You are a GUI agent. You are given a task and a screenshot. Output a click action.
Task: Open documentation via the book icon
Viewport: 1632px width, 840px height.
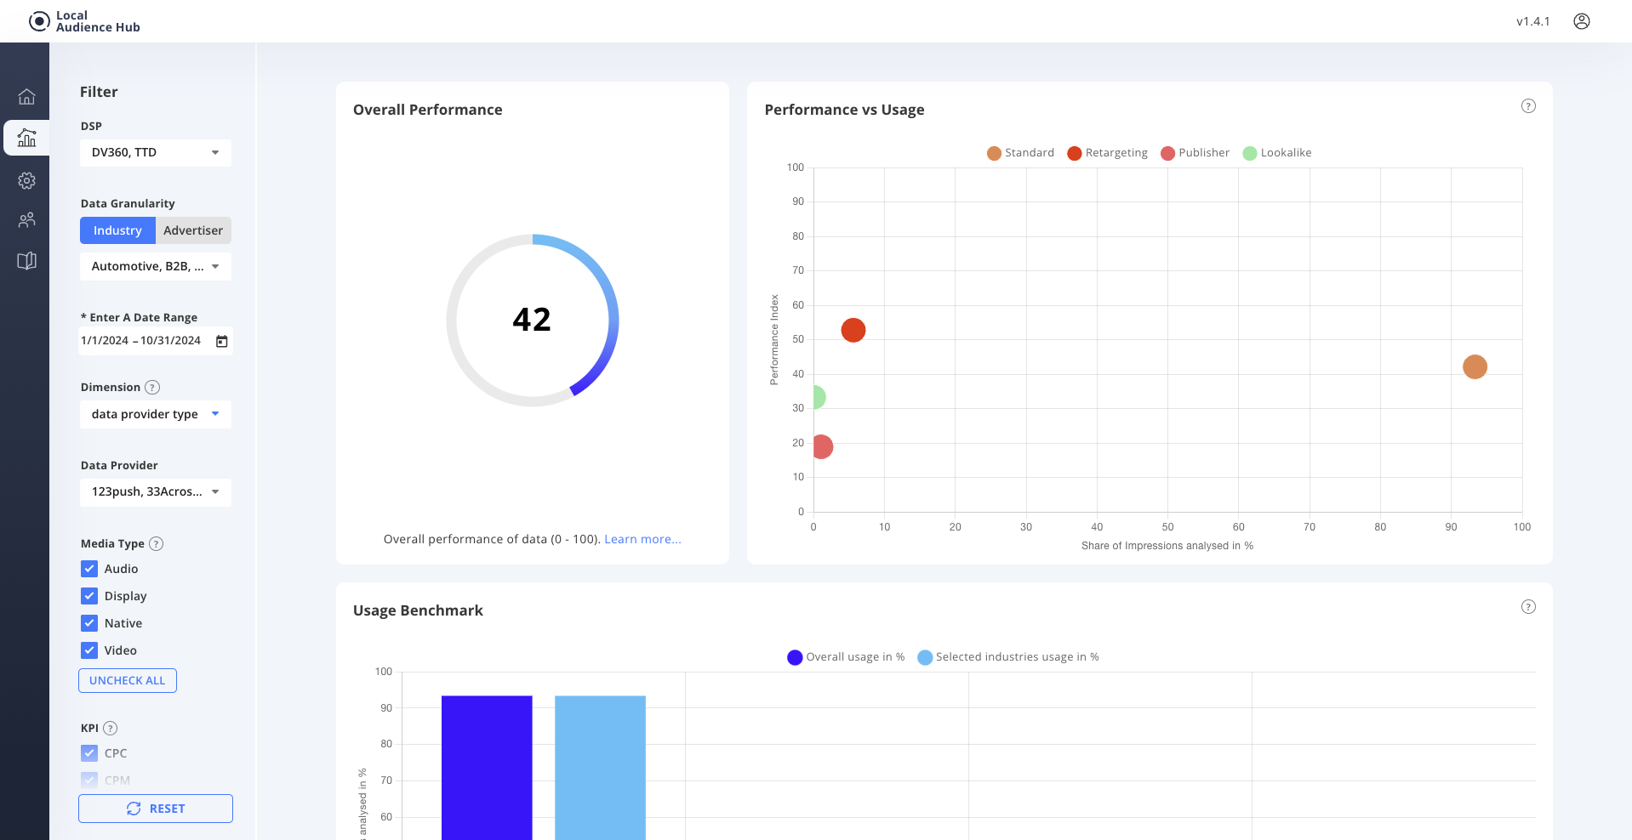pos(26,261)
